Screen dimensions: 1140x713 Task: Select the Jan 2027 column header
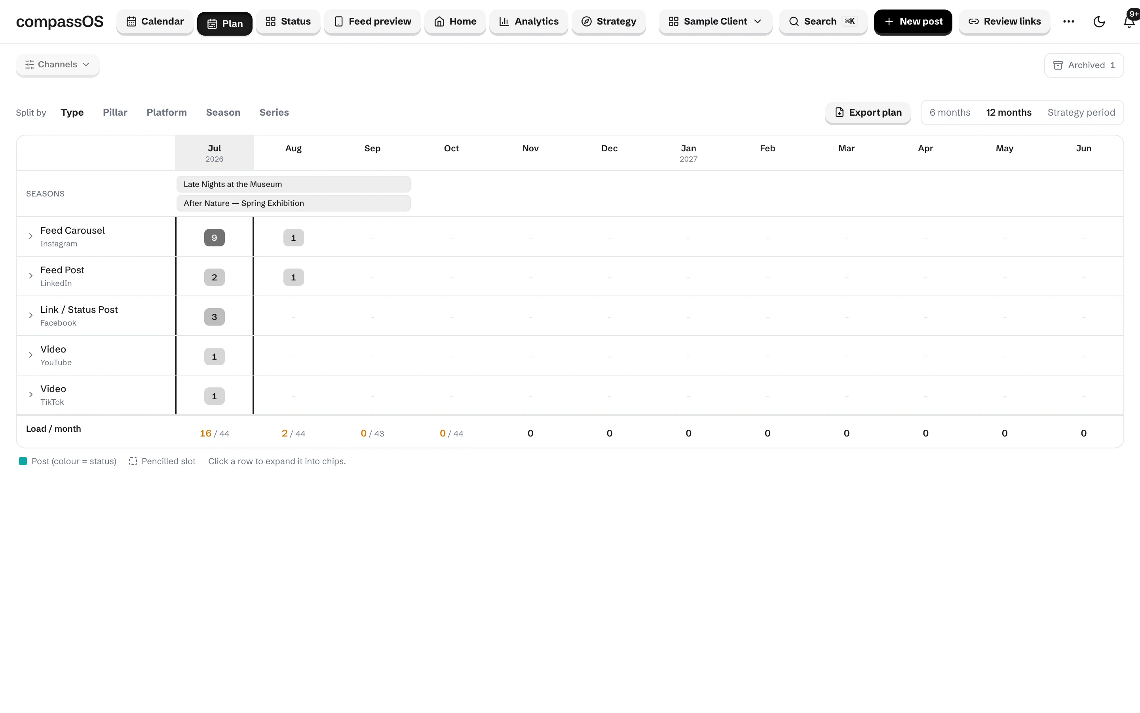688,153
